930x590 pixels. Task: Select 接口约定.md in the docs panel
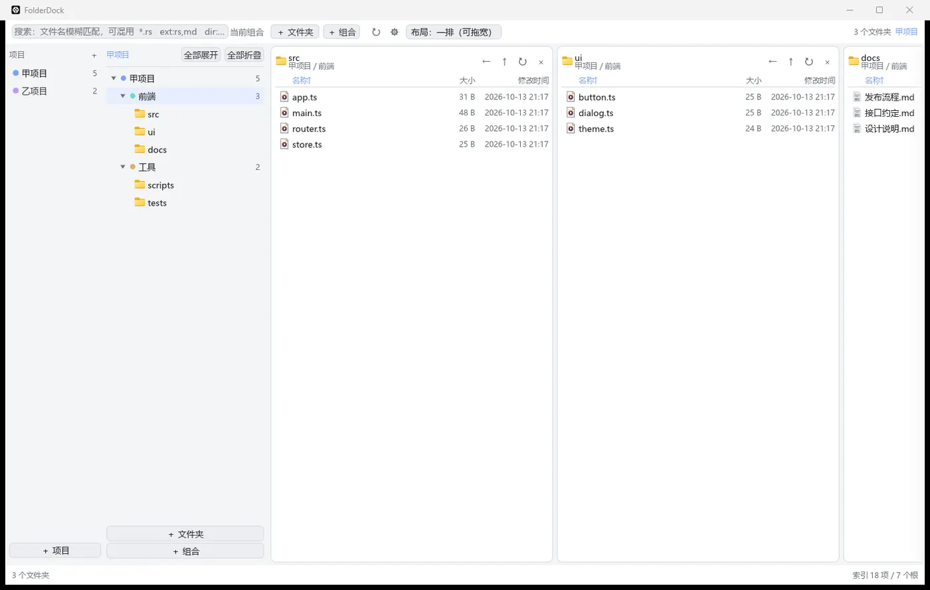tap(885, 113)
